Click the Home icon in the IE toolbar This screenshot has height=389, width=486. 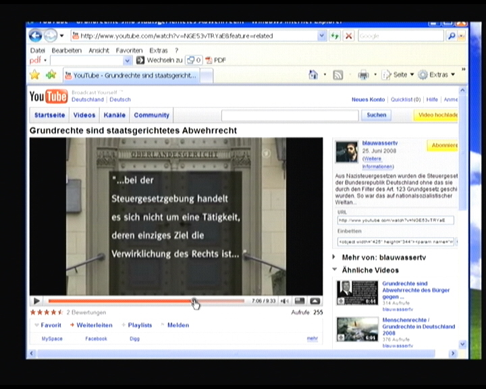pyautogui.click(x=313, y=75)
